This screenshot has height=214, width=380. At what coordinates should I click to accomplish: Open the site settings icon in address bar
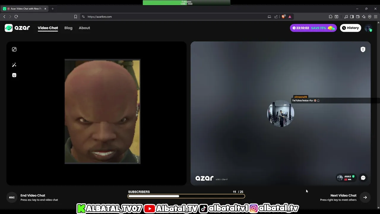(83, 17)
